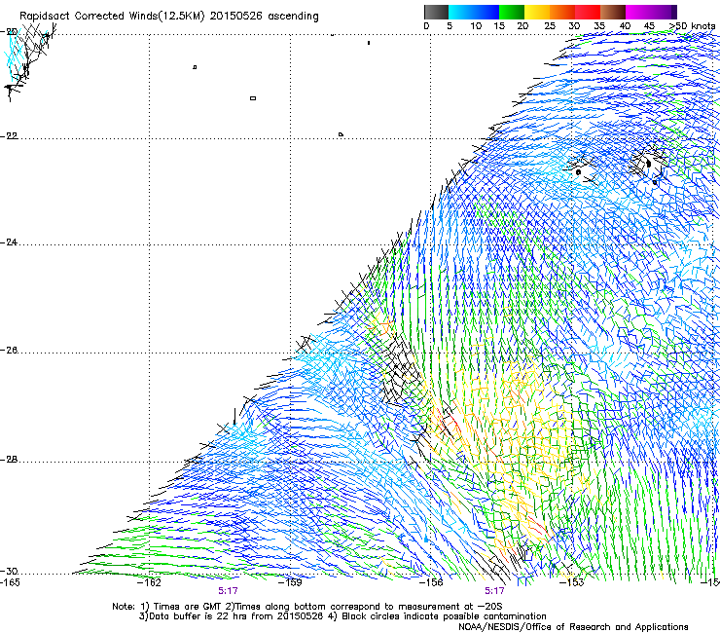Click the '25' label under the color bar

click(550, 25)
